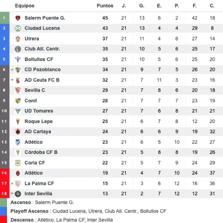Click the Equipos column header
This screenshot has height=223, width=223.
coord(25,6)
